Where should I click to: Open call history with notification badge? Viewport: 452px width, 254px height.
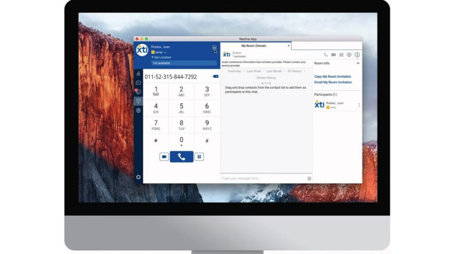tap(138, 92)
